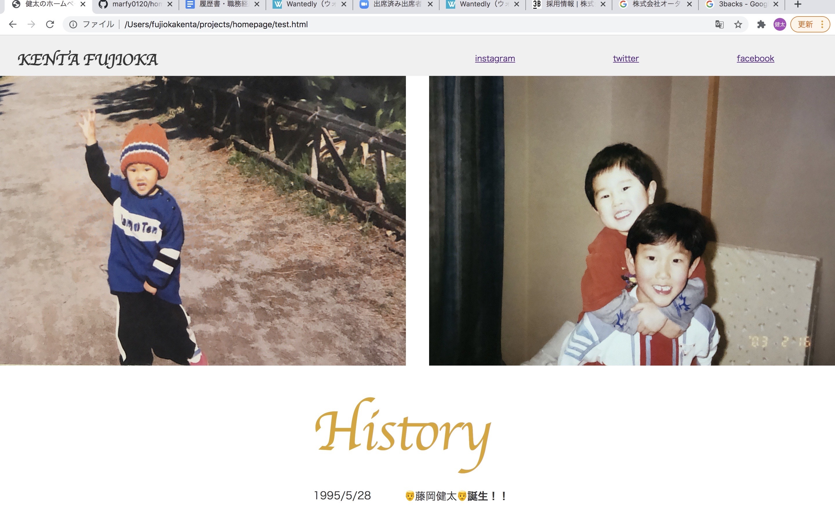This screenshot has width=835, height=511.
Task: Open the purple profile avatar
Action: [x=779, y=24]
